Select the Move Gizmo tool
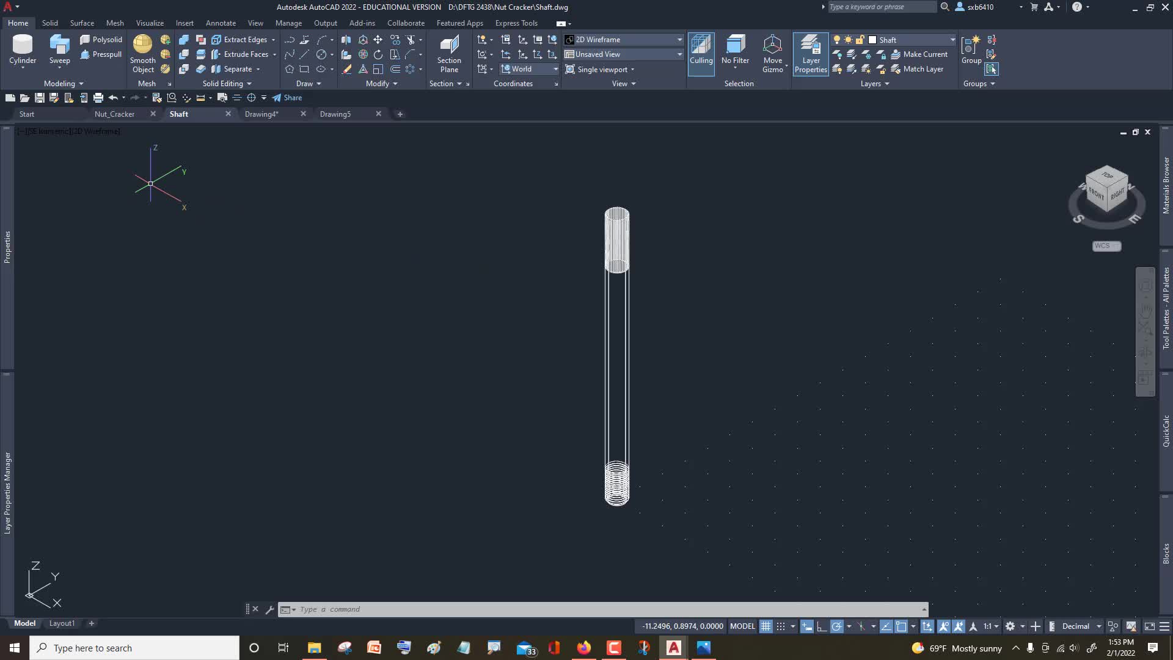The height and width of the screenshot is (660, 1173). coord(773,54)
